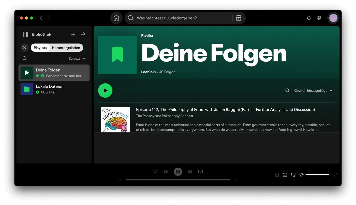Clear library filters with the X button
Viewport: 356px width, 205px height.
[25, 48]
